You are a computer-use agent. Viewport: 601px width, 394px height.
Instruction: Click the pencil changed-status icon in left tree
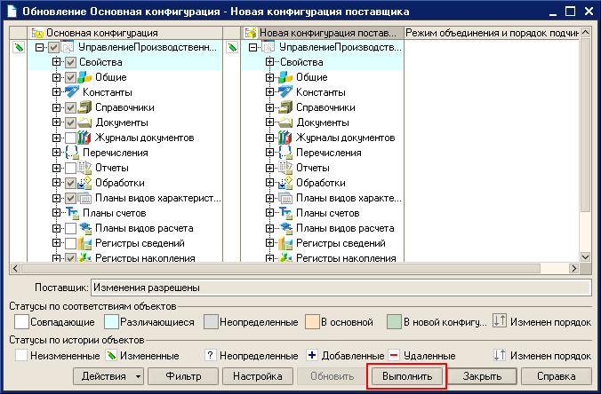click(19, 47)
